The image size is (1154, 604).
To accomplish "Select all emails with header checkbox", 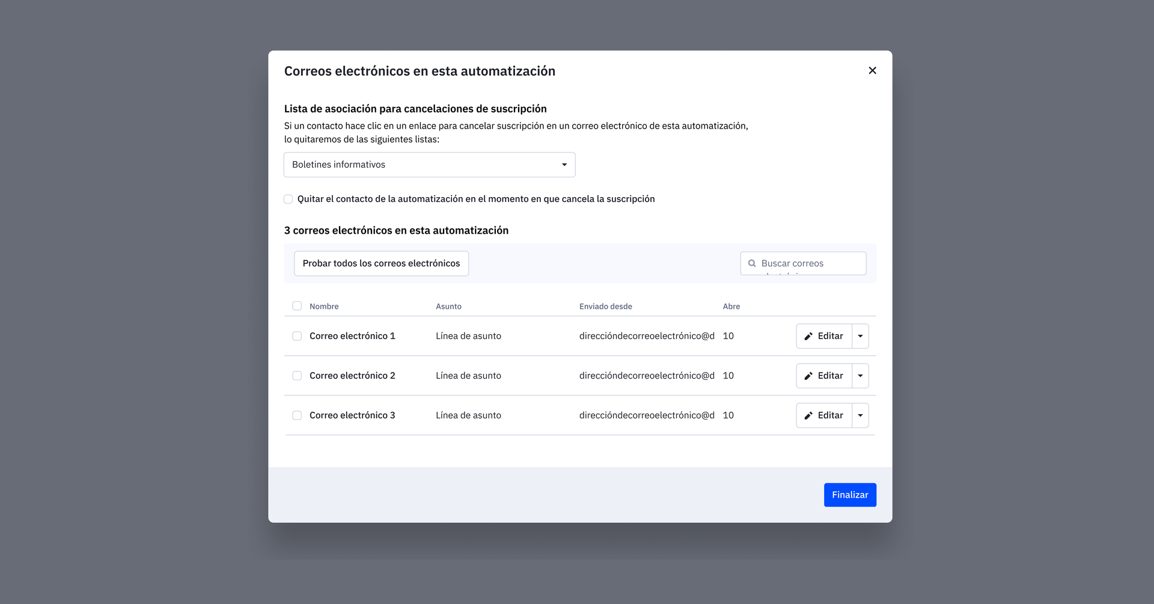I will tap(297, 306).
